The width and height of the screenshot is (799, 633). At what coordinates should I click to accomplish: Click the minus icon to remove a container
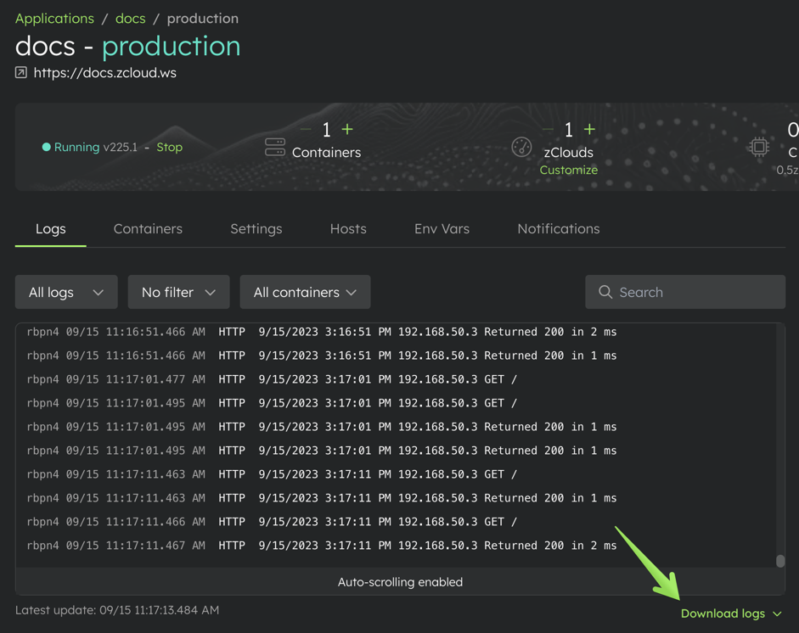[x=305, y=130]
